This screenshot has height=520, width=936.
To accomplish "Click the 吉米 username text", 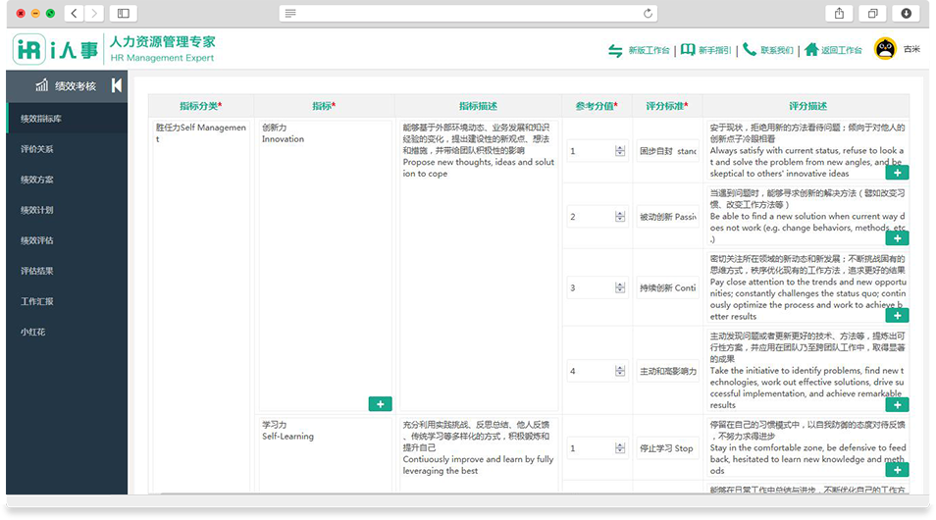I will point(911,49).
